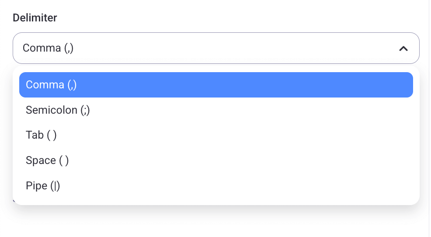Screen dimensions: 431x237
Task: Click the highlighted Comma entry in the list
Action: (x=216, y=85)
